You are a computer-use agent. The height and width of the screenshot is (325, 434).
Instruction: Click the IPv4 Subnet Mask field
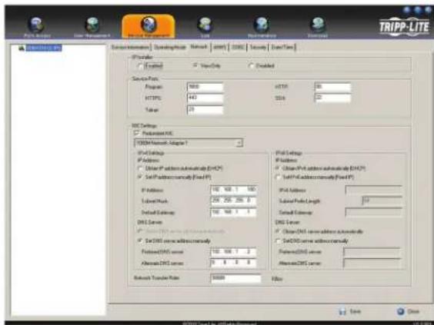pos(234,201)
